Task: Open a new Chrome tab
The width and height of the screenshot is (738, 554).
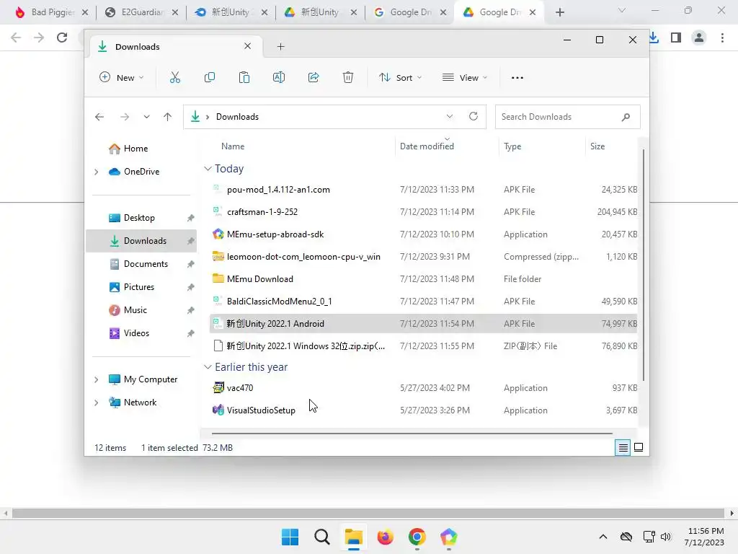Action: (559, 12)
